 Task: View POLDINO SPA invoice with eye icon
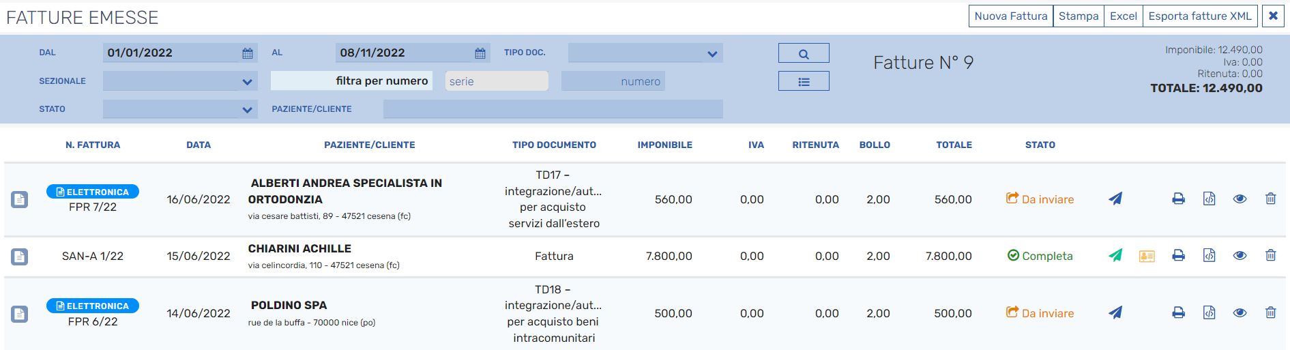(1240, 312)
